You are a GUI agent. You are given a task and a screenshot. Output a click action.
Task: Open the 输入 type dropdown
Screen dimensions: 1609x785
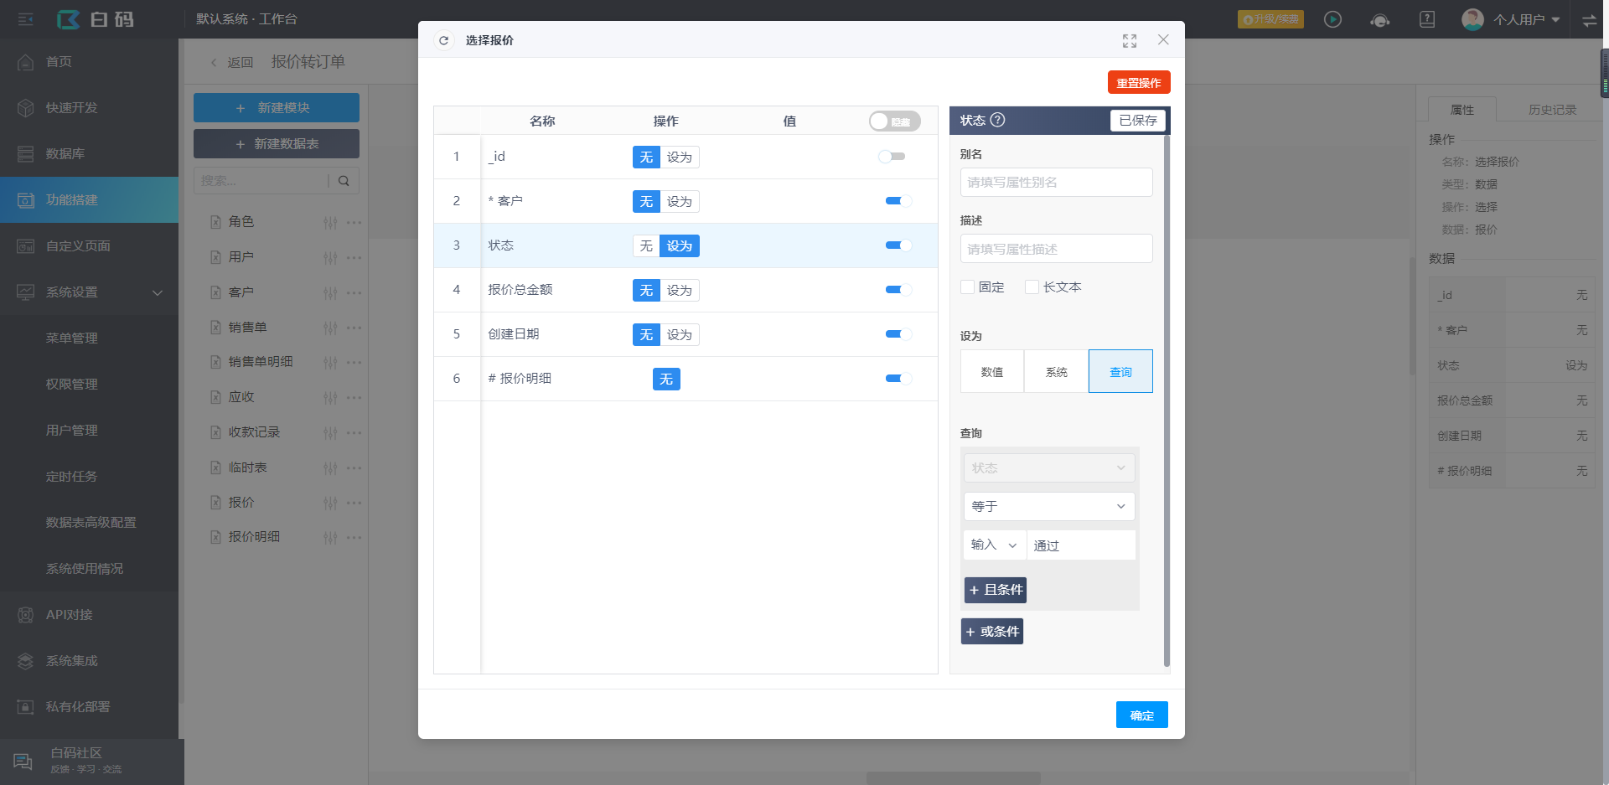point(995,545)
